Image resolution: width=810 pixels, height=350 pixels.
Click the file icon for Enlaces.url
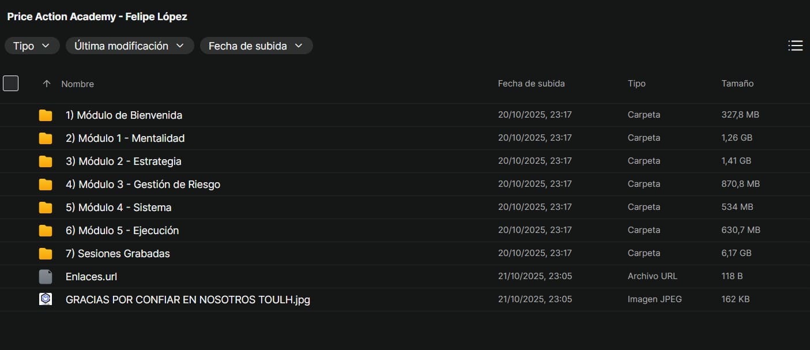(46, 277)
